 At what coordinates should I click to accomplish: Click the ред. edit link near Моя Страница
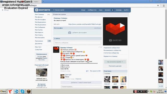[49, 14]
